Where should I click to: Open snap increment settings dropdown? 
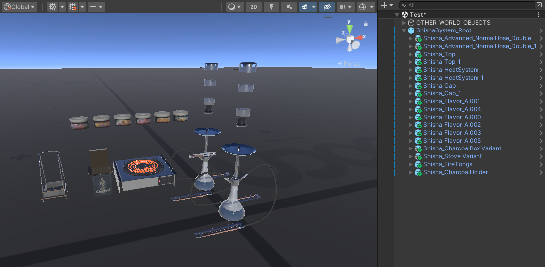pos(96,6)
